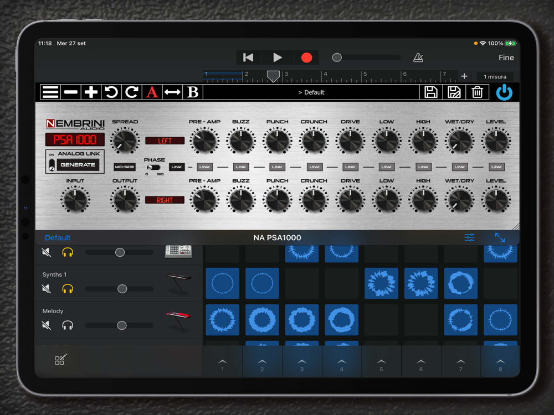The image size is (554, 415).
Task: Select the drum machine instrument icon
Action: 178,251
